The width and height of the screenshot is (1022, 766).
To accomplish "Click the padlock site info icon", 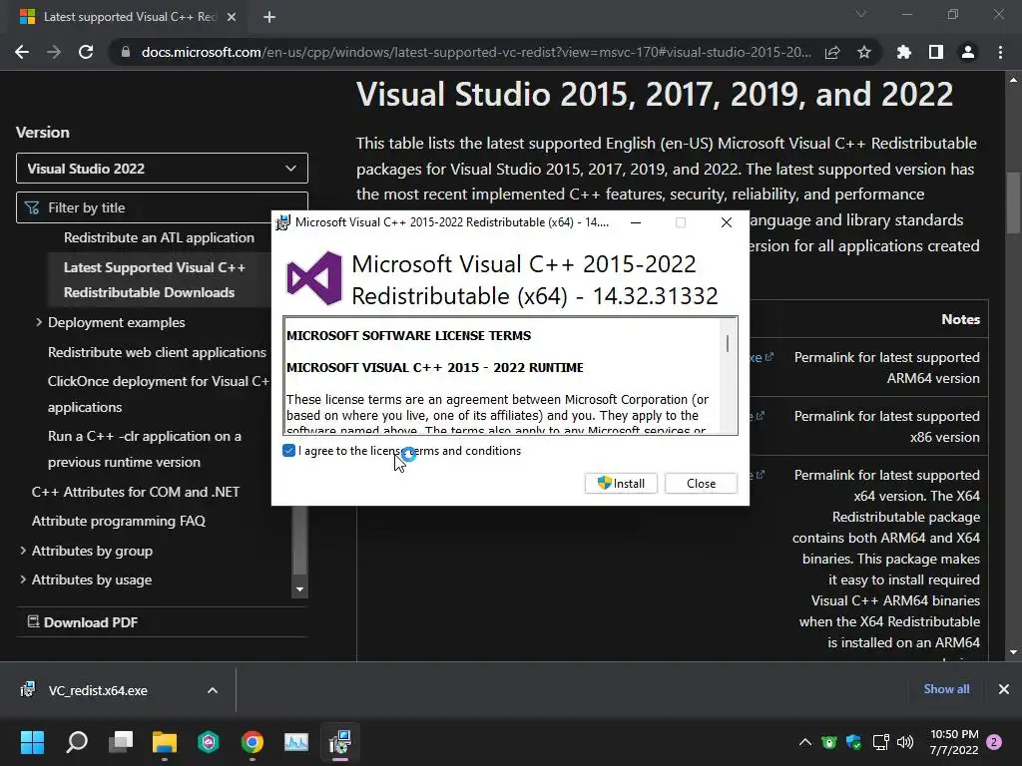I will 126,52.
